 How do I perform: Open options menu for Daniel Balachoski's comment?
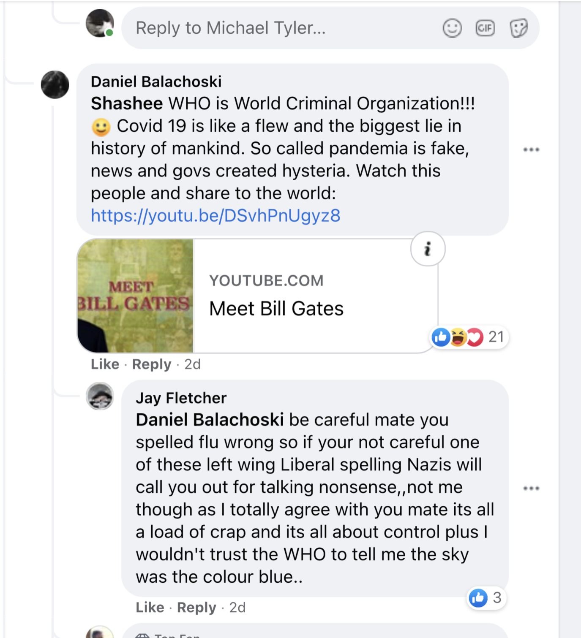click(x=531, y=149)
